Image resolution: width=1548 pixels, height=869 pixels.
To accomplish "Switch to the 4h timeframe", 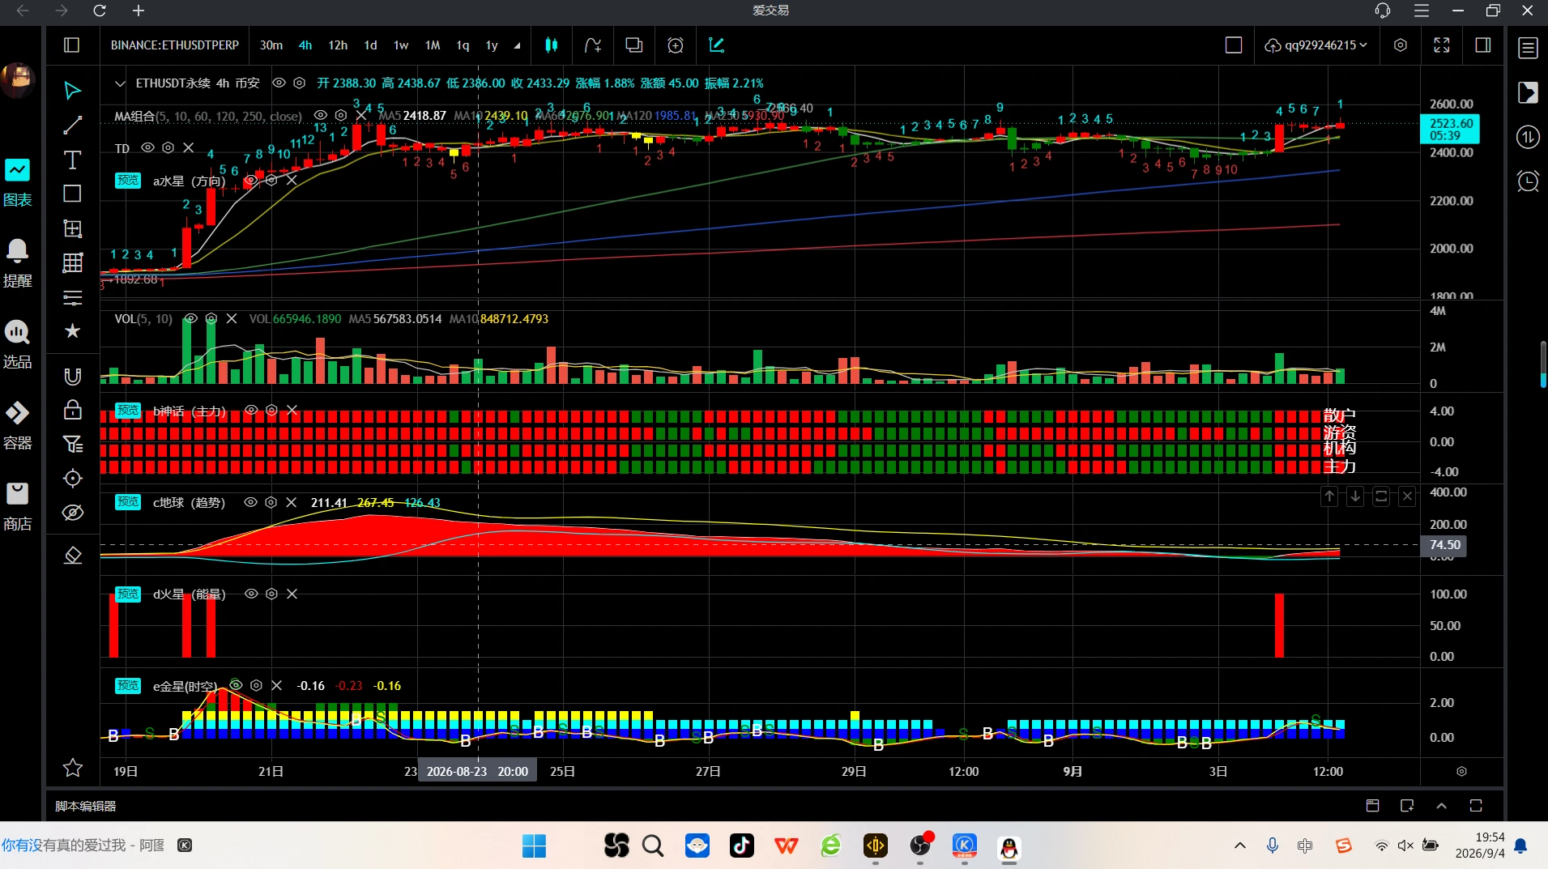I will tap(305, 45).
